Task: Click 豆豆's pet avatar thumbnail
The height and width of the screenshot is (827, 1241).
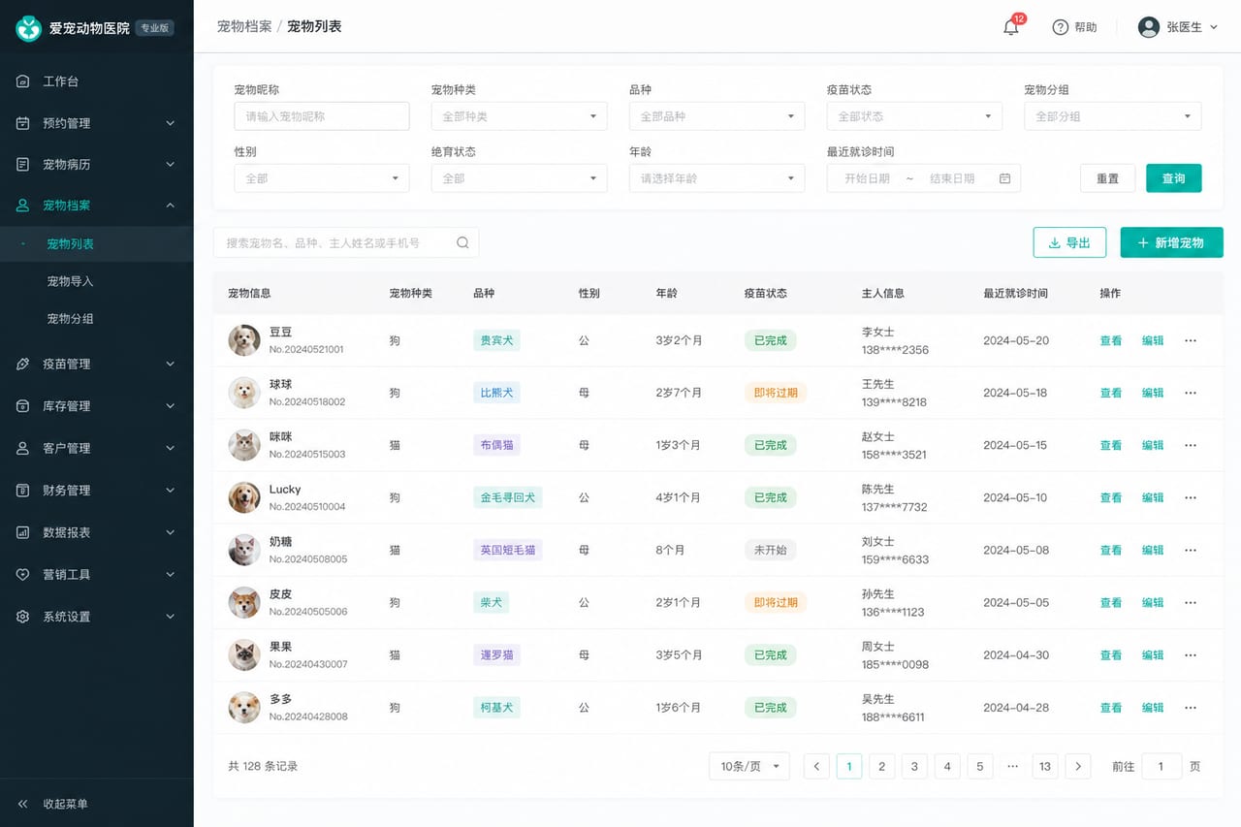Action: pyautogui.click(x=244, y=340)
